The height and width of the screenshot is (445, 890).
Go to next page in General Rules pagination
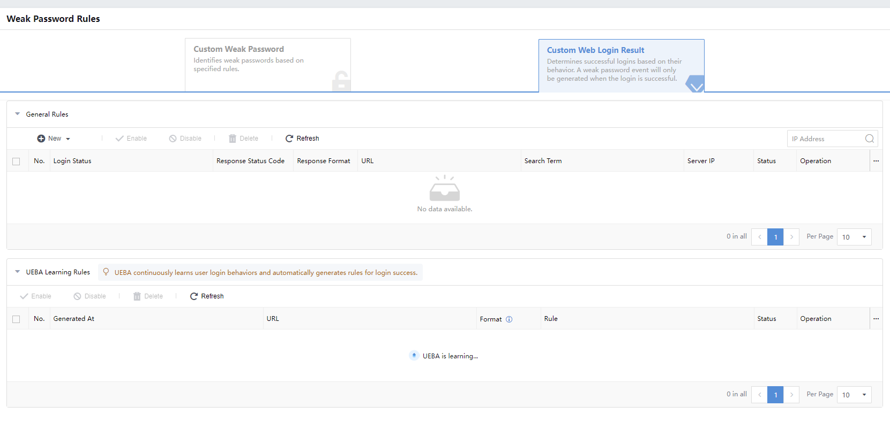click(x=791, y=237)
